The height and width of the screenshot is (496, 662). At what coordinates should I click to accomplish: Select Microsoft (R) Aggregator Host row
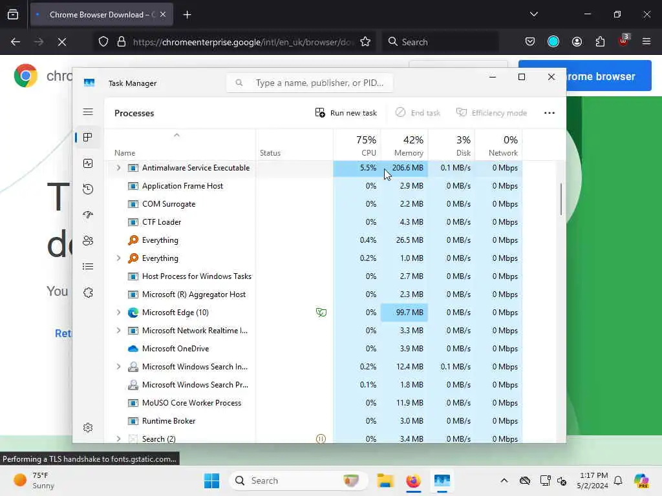(314, 294)
